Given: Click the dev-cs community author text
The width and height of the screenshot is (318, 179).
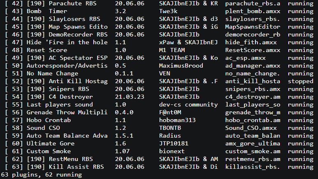Looking at the screenshot, I should (188, 104).
